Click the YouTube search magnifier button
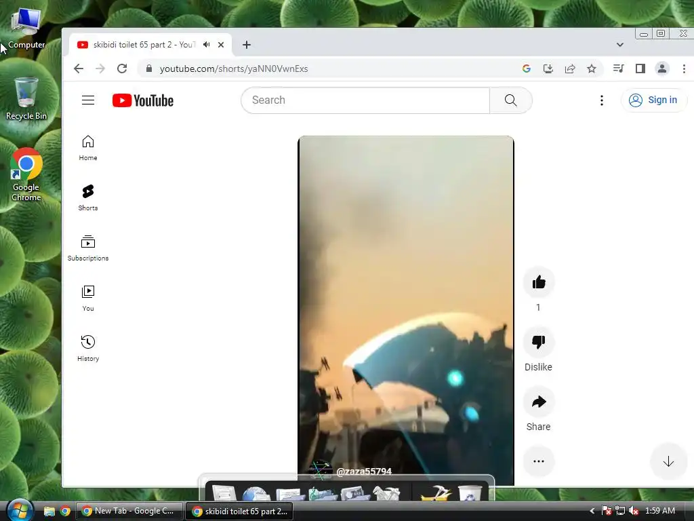This screenshot has width=694, height=521. click(511, 100)
